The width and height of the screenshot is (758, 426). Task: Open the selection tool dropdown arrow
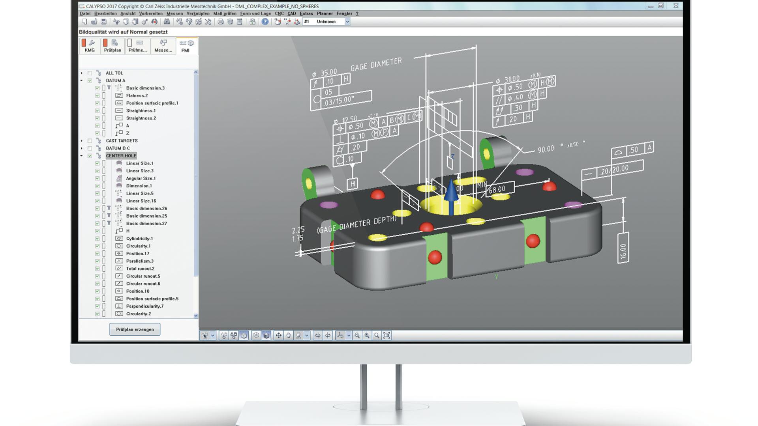pos(213,335)
